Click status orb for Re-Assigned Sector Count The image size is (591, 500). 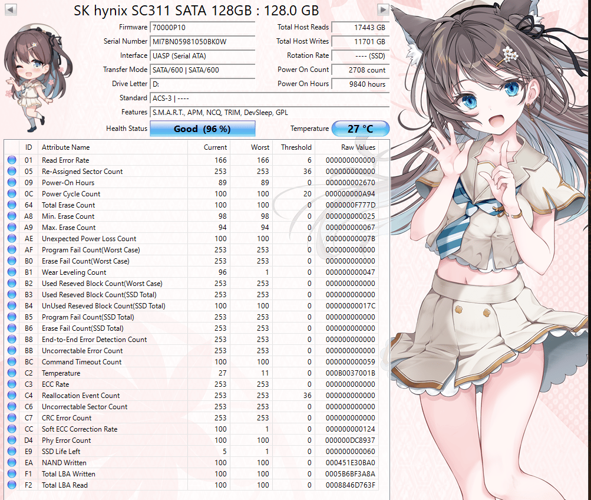pyautogui.click(x=12, y=171)
